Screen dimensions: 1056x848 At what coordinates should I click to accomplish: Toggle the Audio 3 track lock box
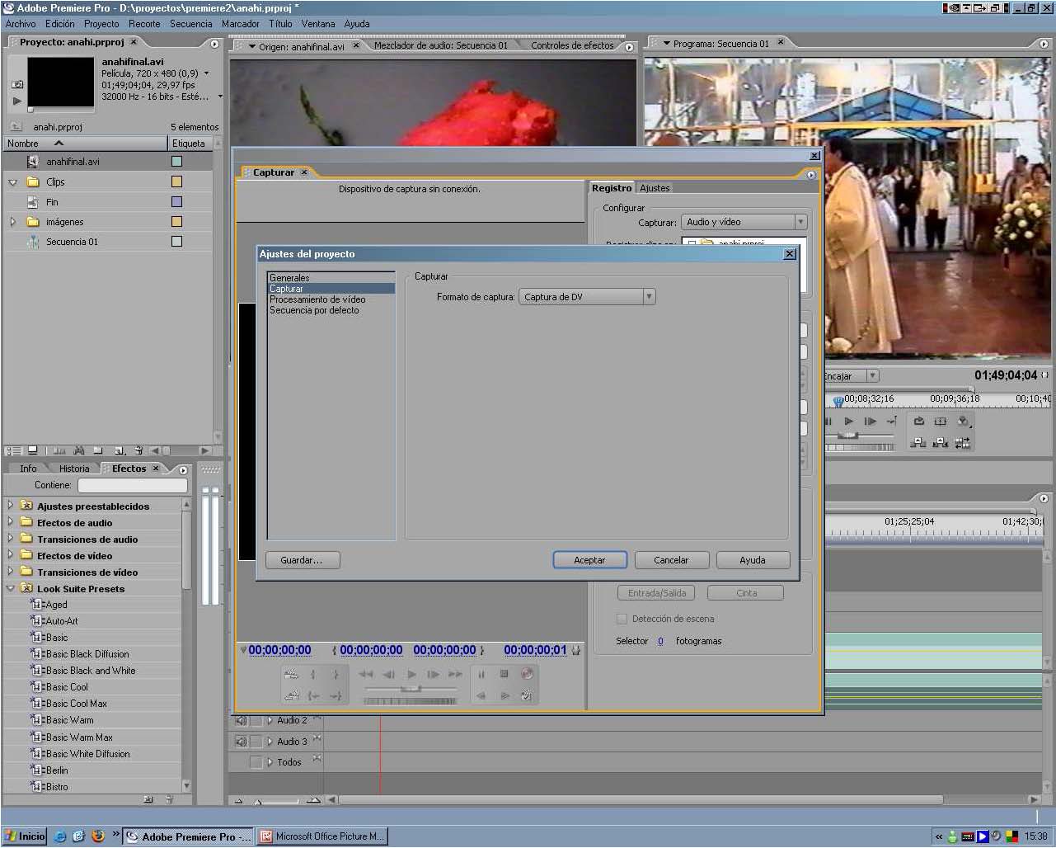[256, 742]
